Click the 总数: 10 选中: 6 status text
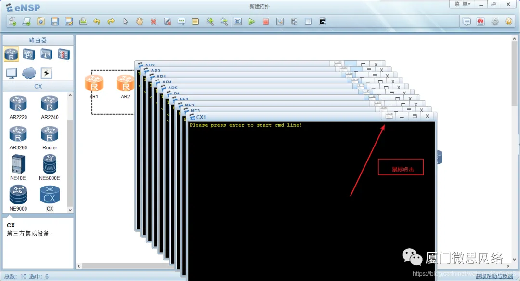 pos(26,276)
